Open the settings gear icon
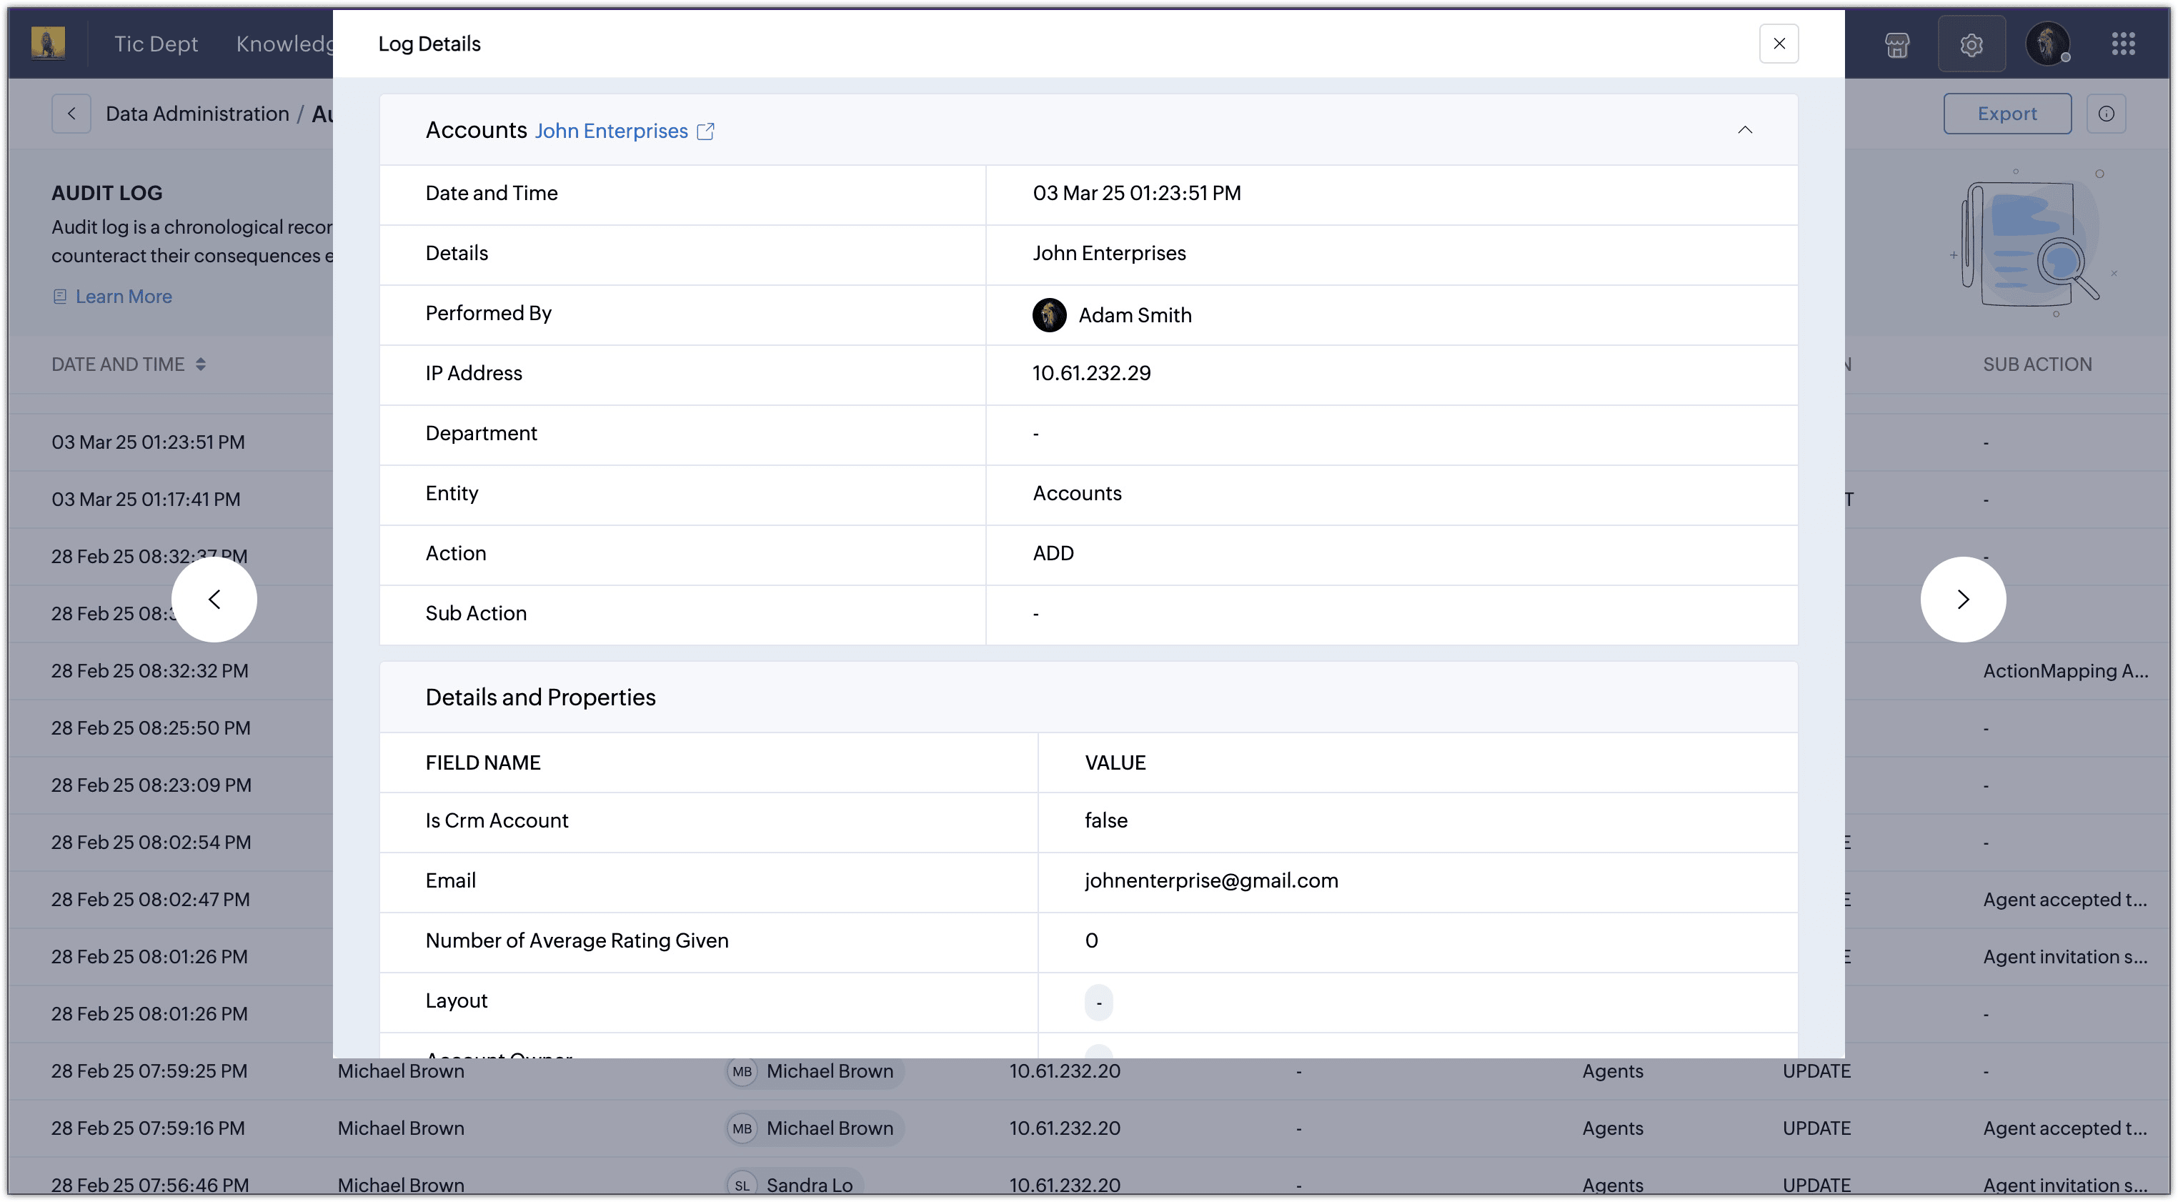The width and height of the screenshot is (2178, 1202). 1971,45
